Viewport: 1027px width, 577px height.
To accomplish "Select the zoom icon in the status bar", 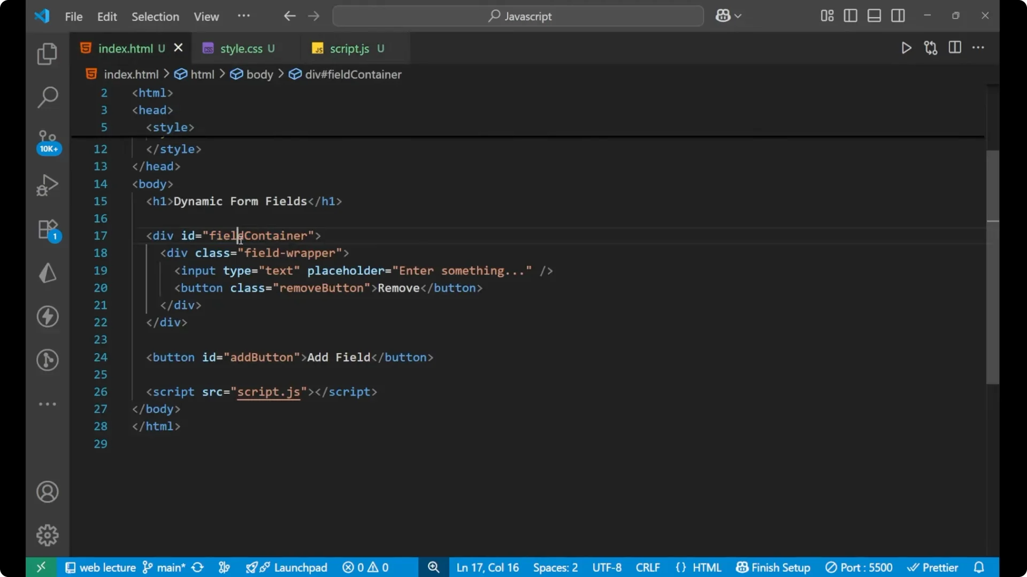I will [433, 567].
